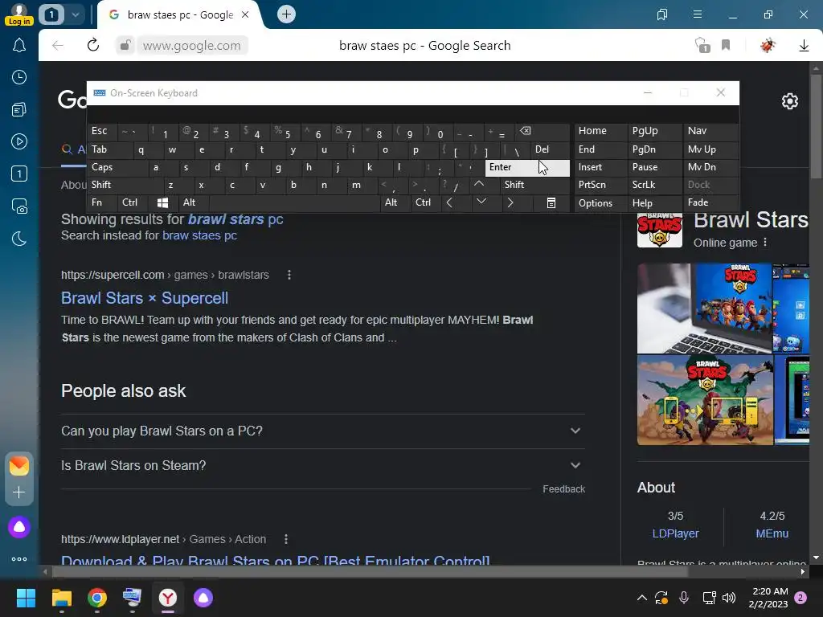Open Google Chrome from taskbar

[97, 598]
